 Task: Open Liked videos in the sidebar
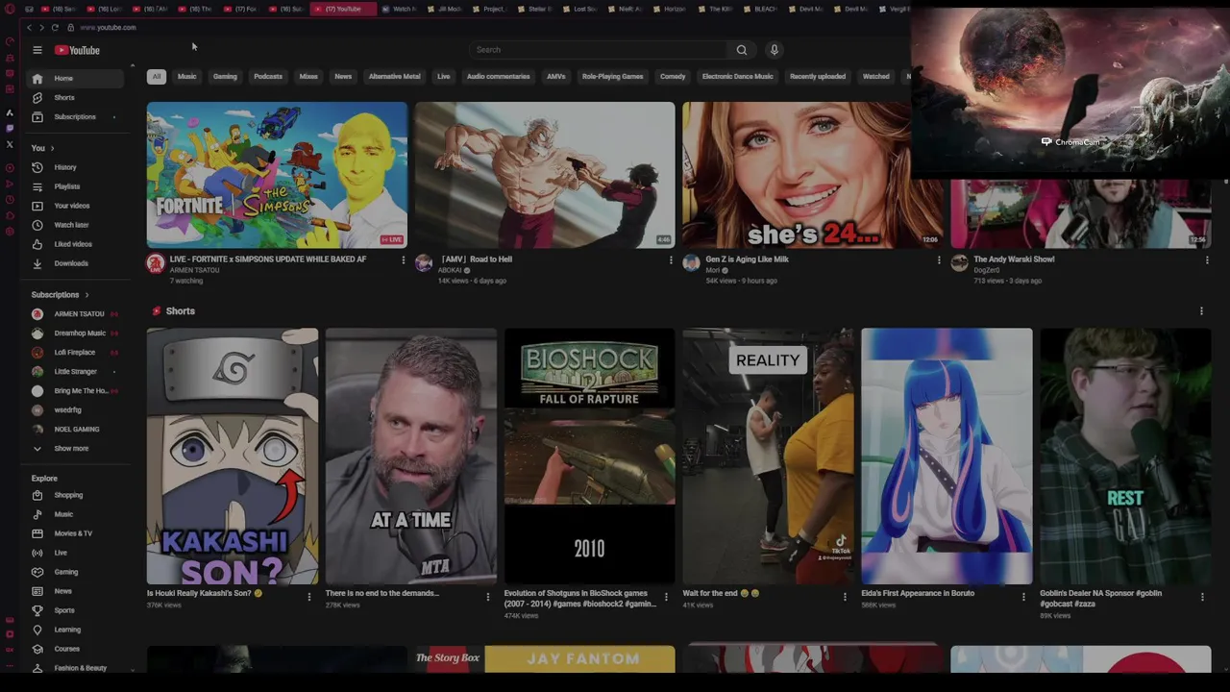point(75,244)
